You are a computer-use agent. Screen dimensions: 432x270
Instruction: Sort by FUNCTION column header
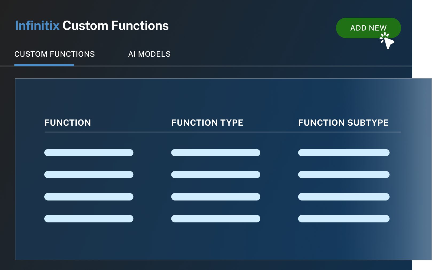pyautogui.click(x=68, y=122)
